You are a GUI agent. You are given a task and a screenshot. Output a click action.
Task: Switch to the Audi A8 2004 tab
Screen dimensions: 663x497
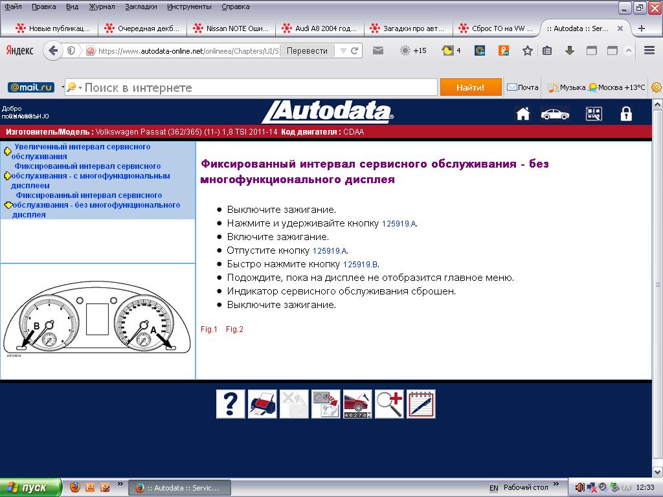pyautogui.click(x=319, y=28)
